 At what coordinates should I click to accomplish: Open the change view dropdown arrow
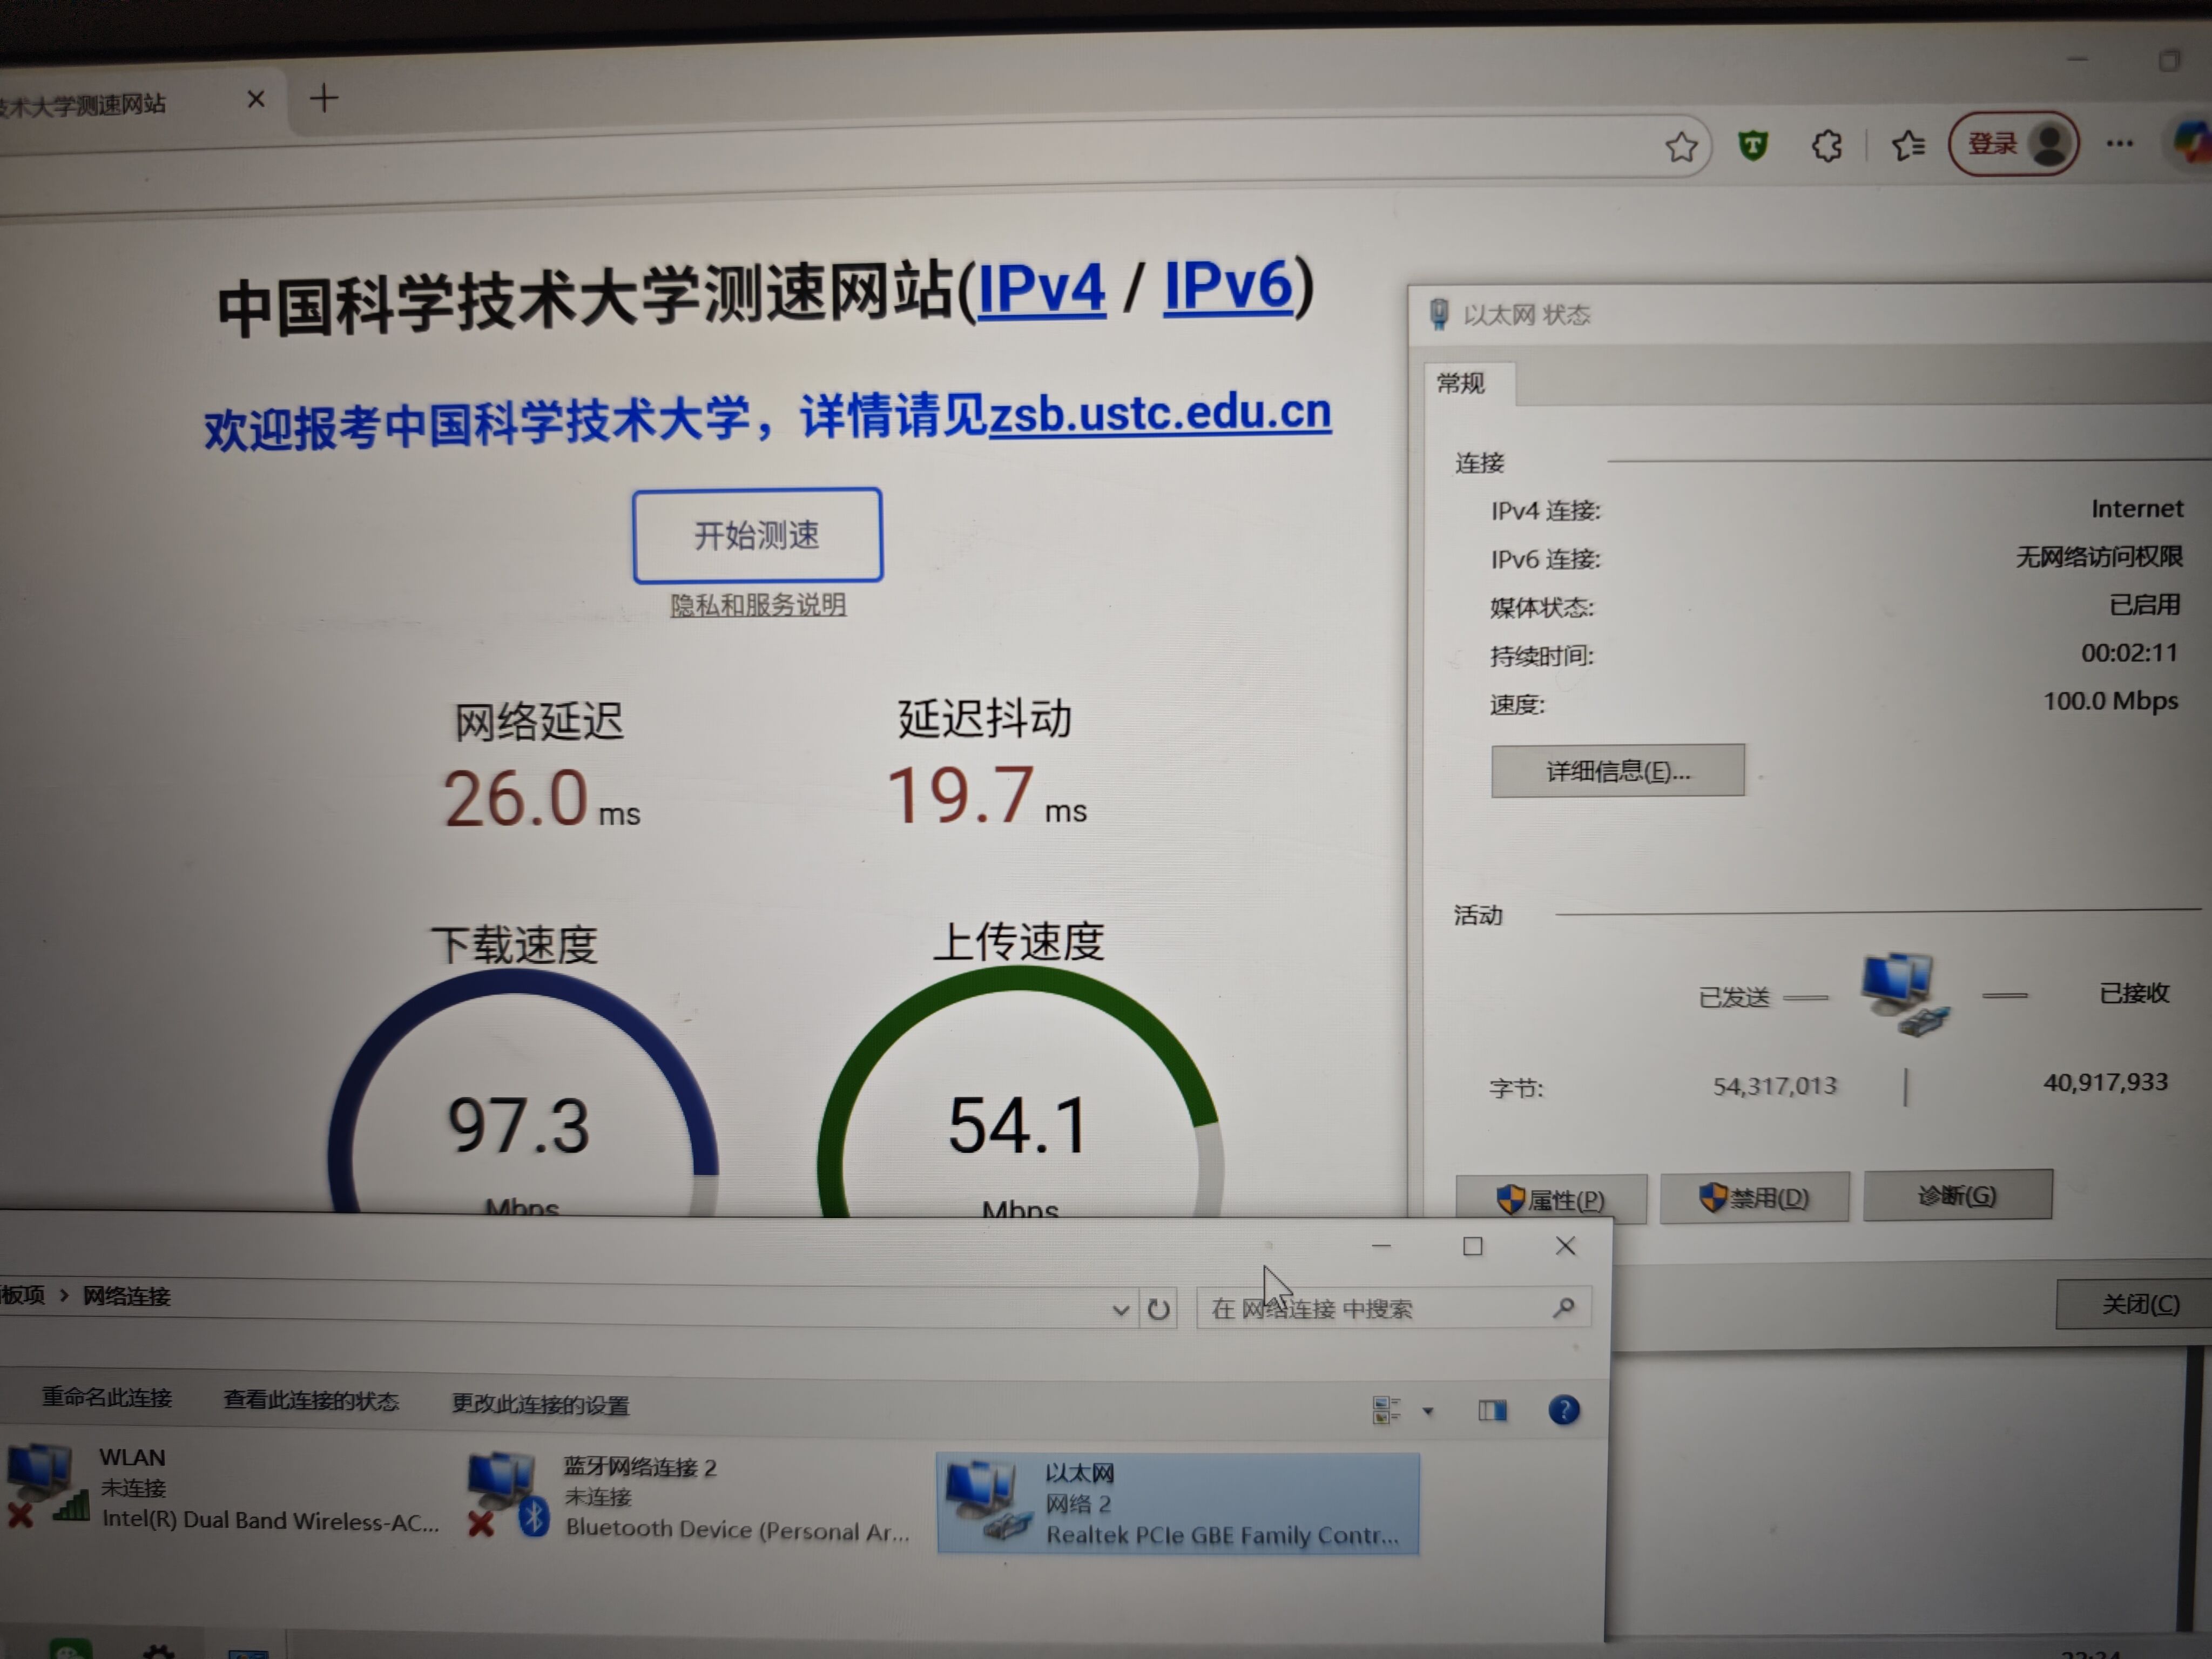[1428, 1411]
